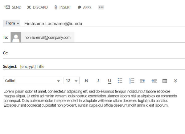
Task: Click the recipient avatar icon
Action: coord(16,37)
